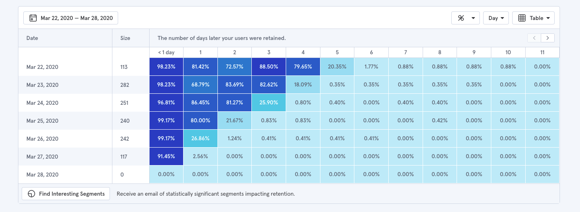Expand the Day interval dropdown

[496, 18]
